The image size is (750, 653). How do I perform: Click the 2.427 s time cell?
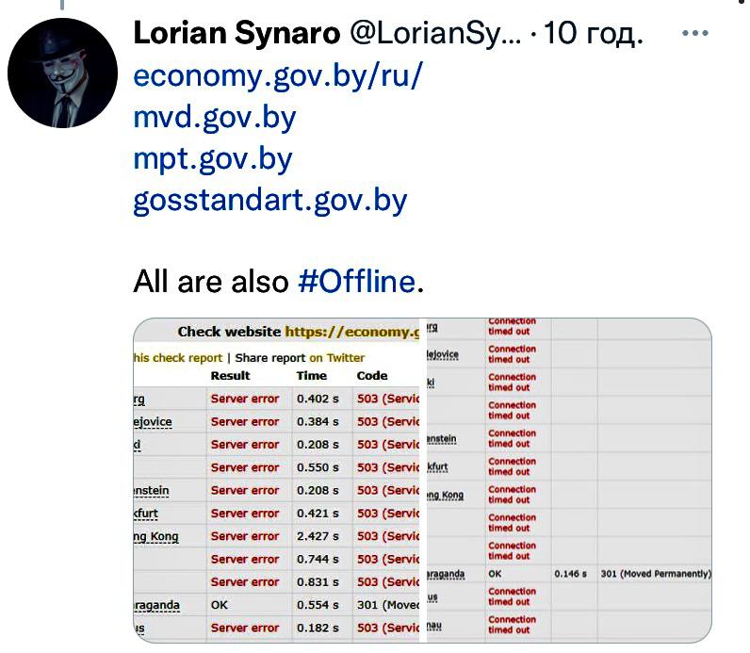pos(318,536)
